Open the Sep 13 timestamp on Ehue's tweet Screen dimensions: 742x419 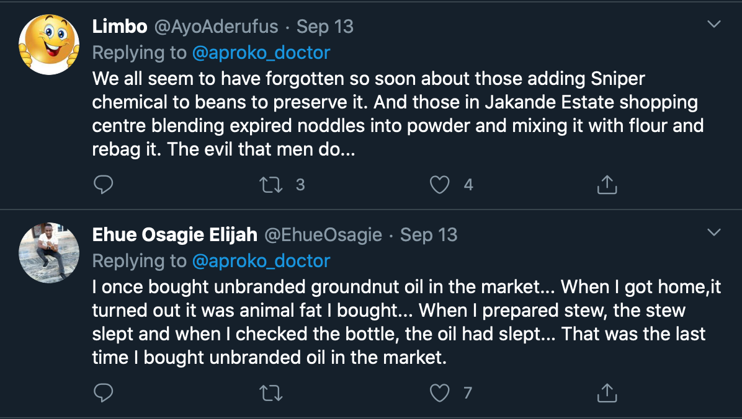(429, 235)
